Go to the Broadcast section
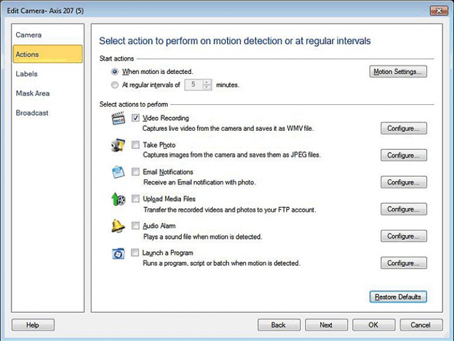The height and width of the screenshot is (341, 454). click(x=32, y=113)
